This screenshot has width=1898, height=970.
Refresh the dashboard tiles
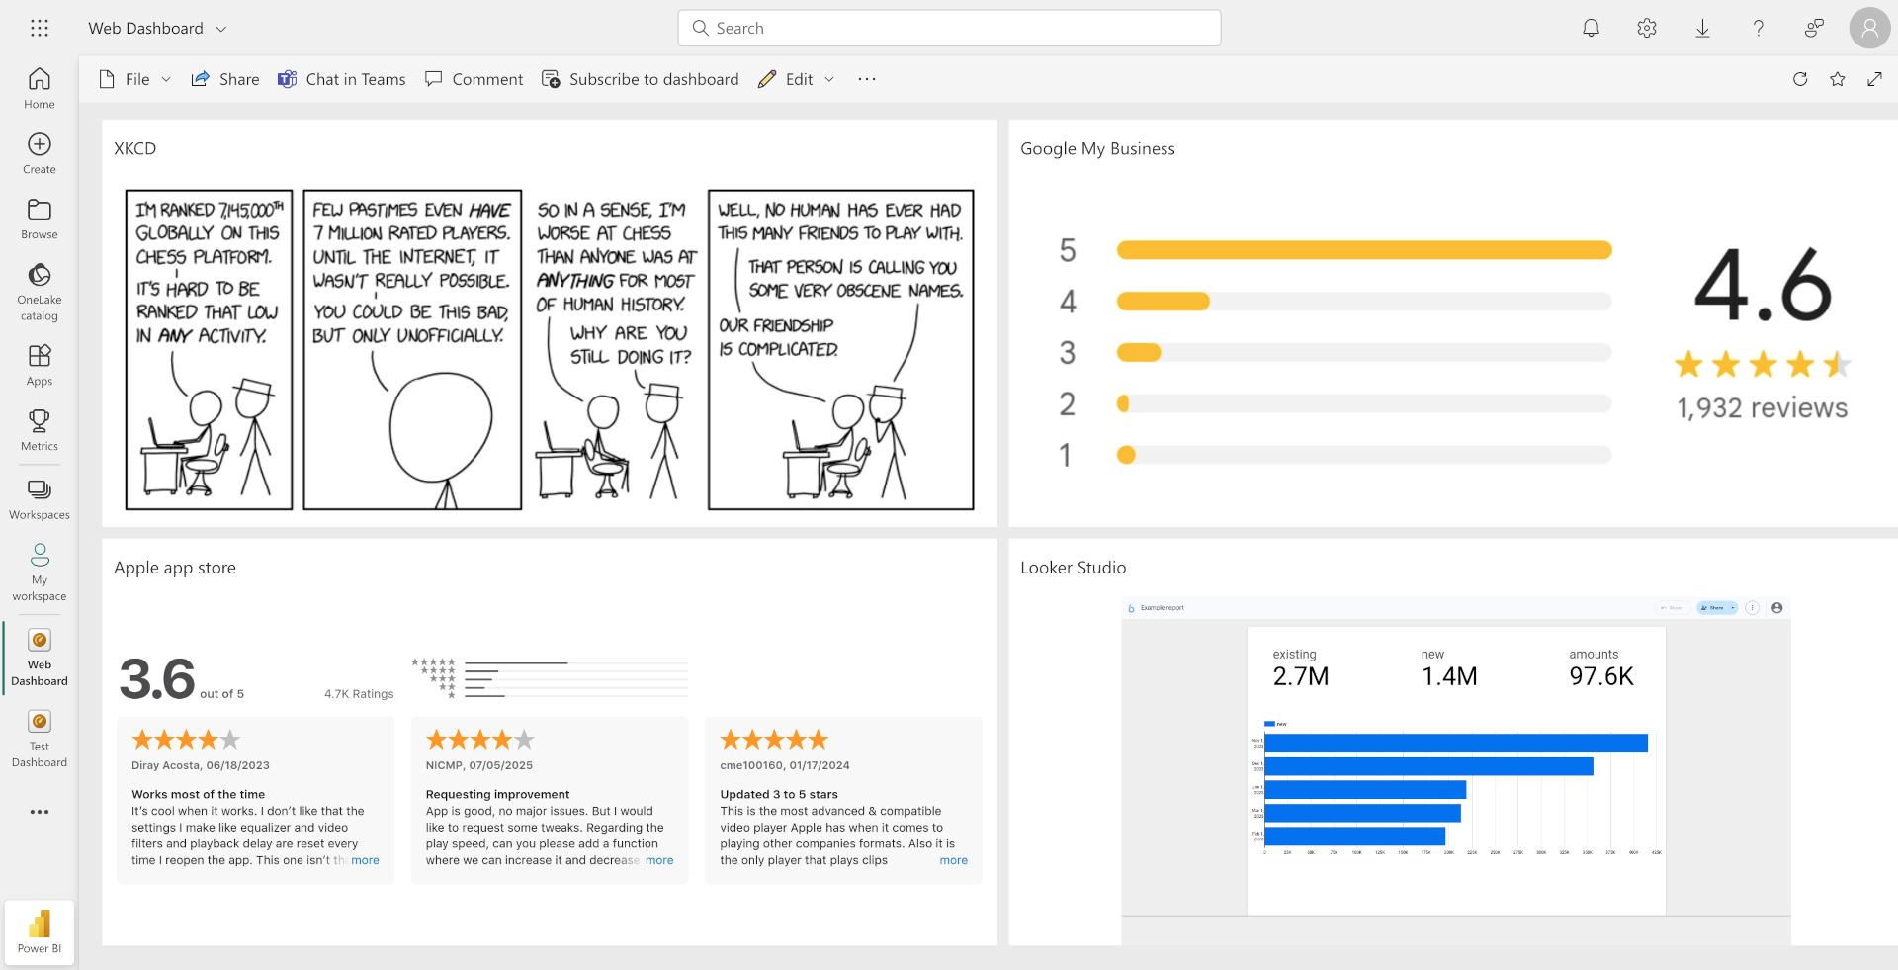1800,79
